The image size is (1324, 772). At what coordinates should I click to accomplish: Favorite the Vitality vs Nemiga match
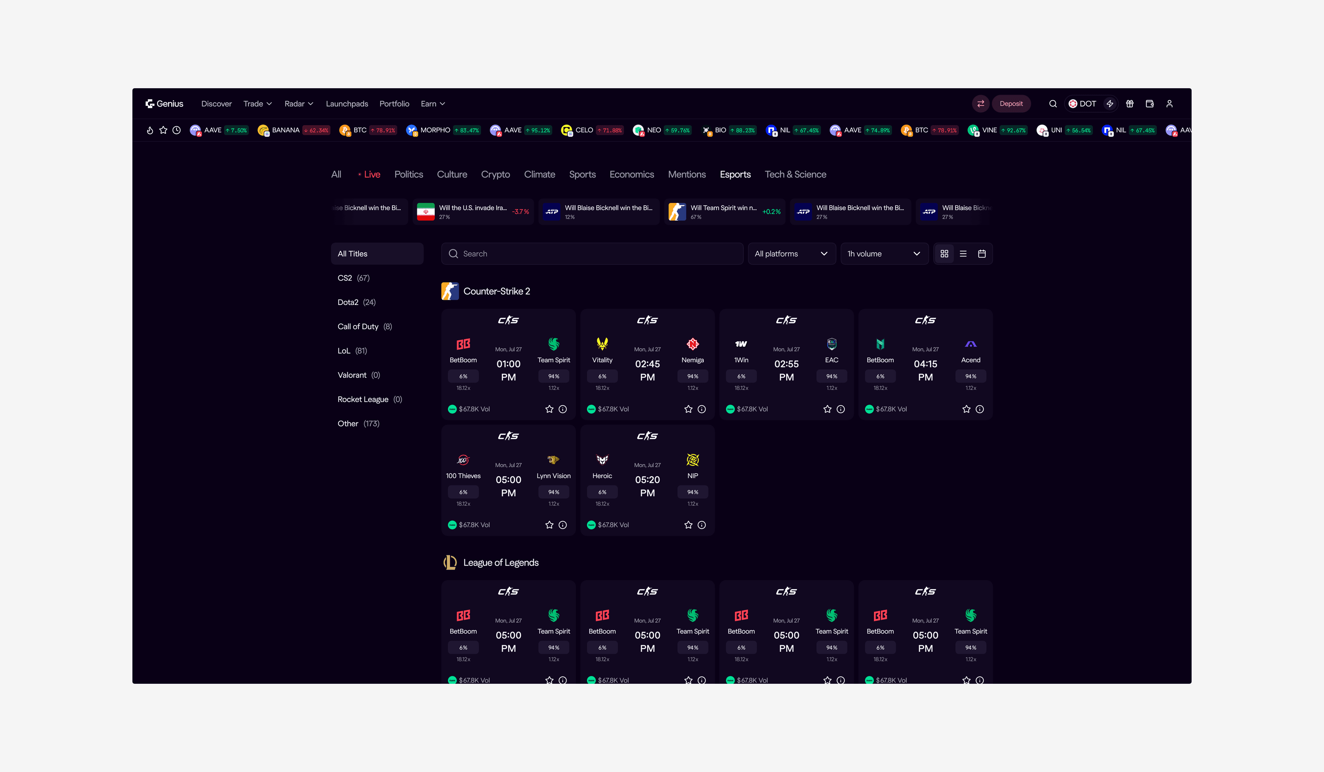pos(688,409)
